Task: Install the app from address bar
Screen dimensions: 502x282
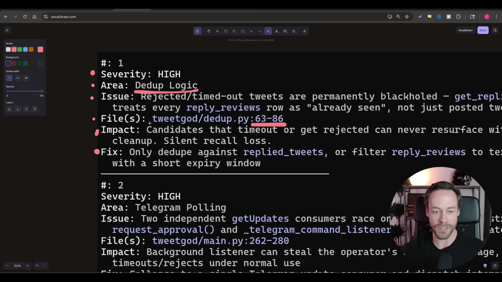Action: tap(390, 17)
